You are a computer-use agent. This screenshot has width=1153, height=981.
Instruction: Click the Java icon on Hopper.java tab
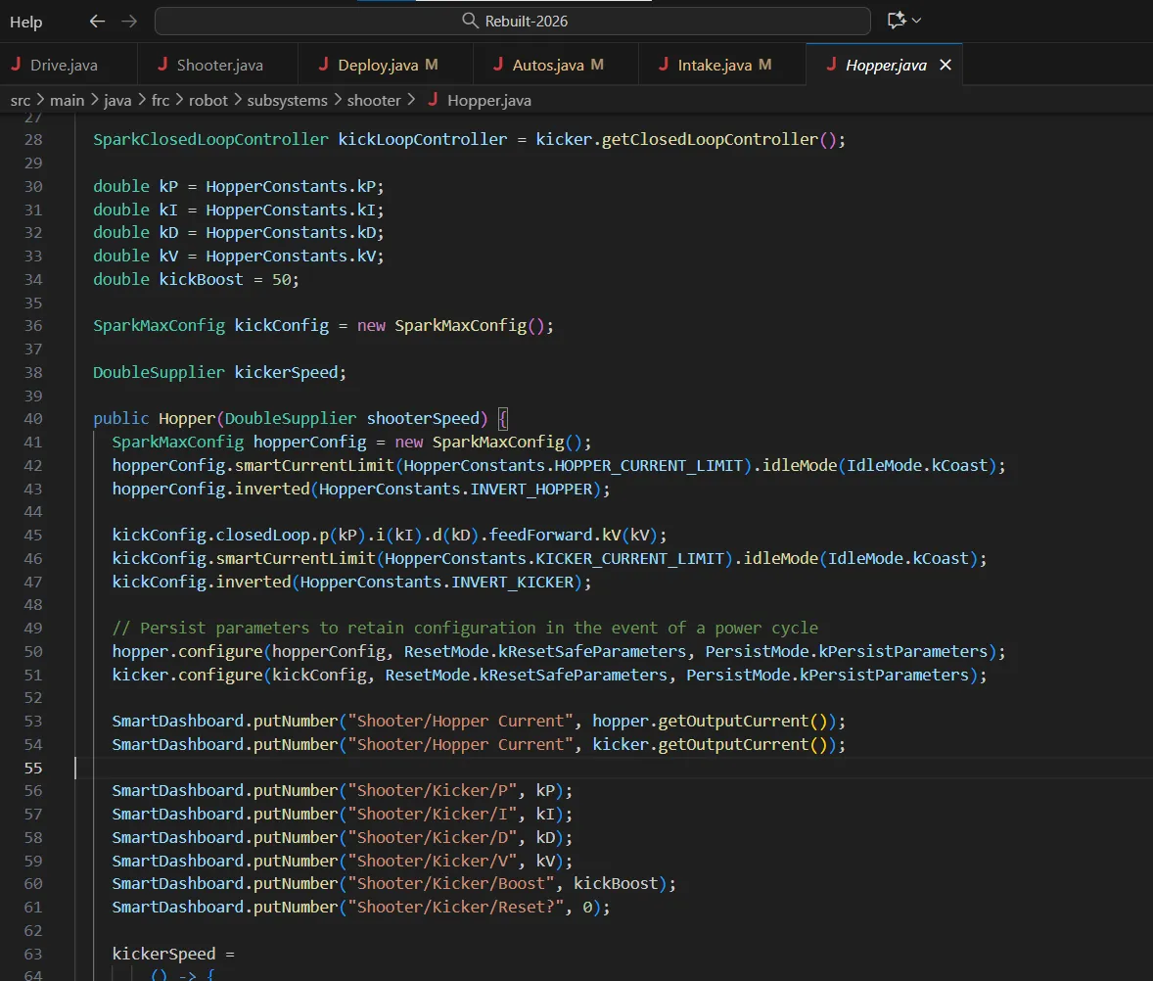coord(831,64)
